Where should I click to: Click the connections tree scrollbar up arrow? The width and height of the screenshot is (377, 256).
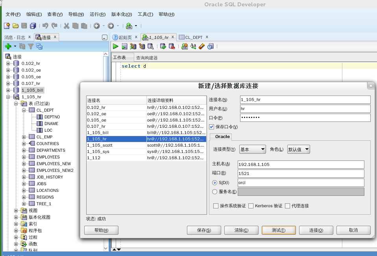click(106, 54)
